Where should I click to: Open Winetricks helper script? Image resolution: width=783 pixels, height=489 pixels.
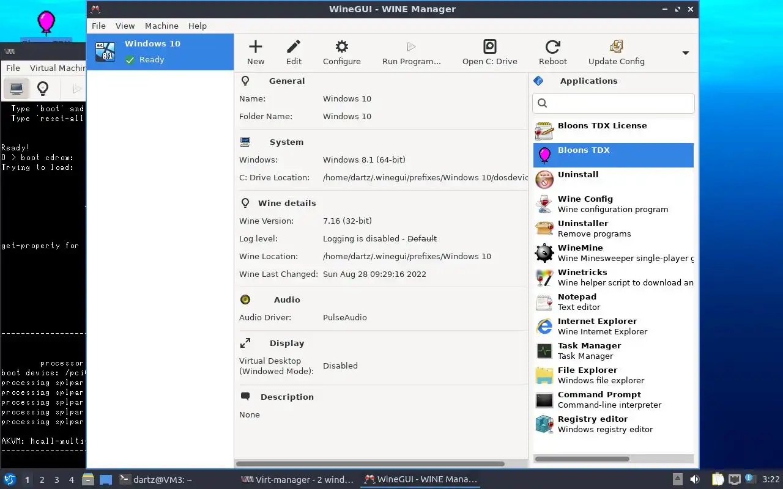click(x=614, y=278)
